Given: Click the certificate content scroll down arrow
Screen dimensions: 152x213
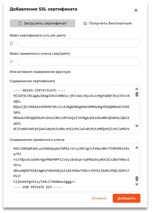Looking at the screenshot, I should click(x=137, y=126).
